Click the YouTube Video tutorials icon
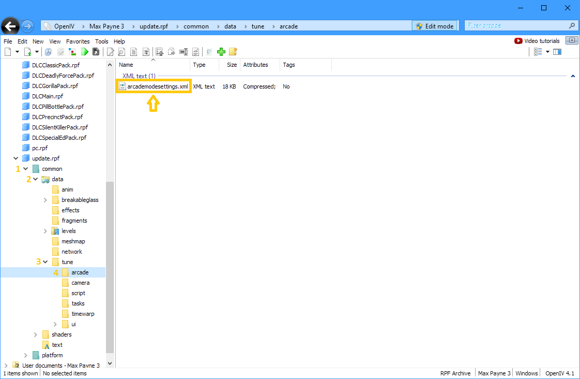 518,41
